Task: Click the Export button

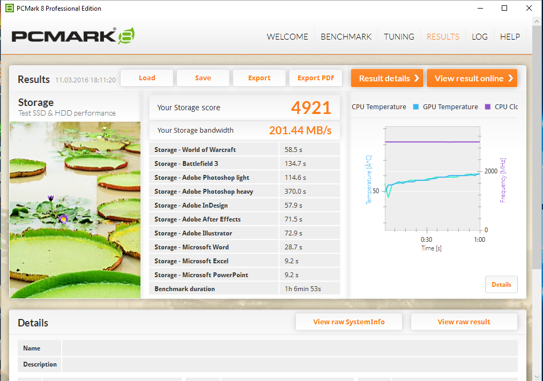Action: [x=259, y=78]
